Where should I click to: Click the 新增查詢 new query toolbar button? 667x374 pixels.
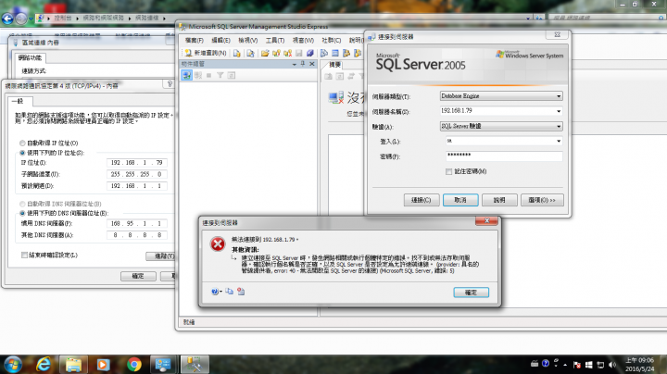206,53
